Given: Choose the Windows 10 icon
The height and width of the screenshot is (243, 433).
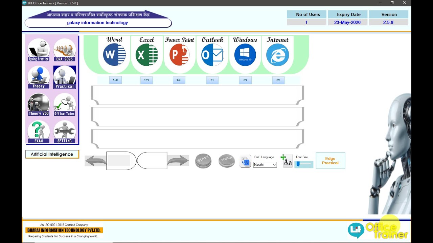Looking at the screenshot, I should click(245, 55).
